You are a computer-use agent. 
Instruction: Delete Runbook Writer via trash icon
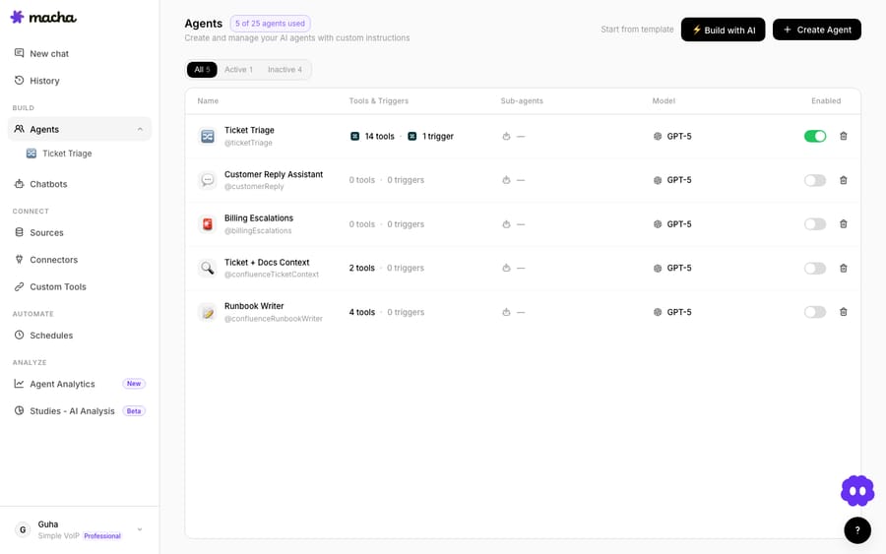pyautogui.click(x=843, y=312)
